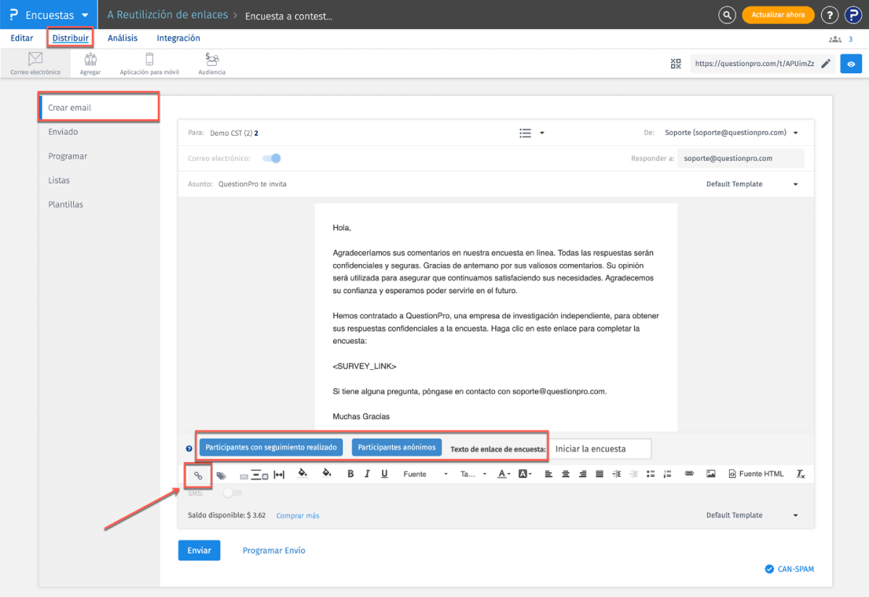Open search with magnifier icon
The width and height of the screenshot is (869, 597).
pos(726,15)
